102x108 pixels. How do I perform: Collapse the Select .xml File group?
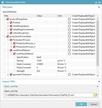pos(98,87)
